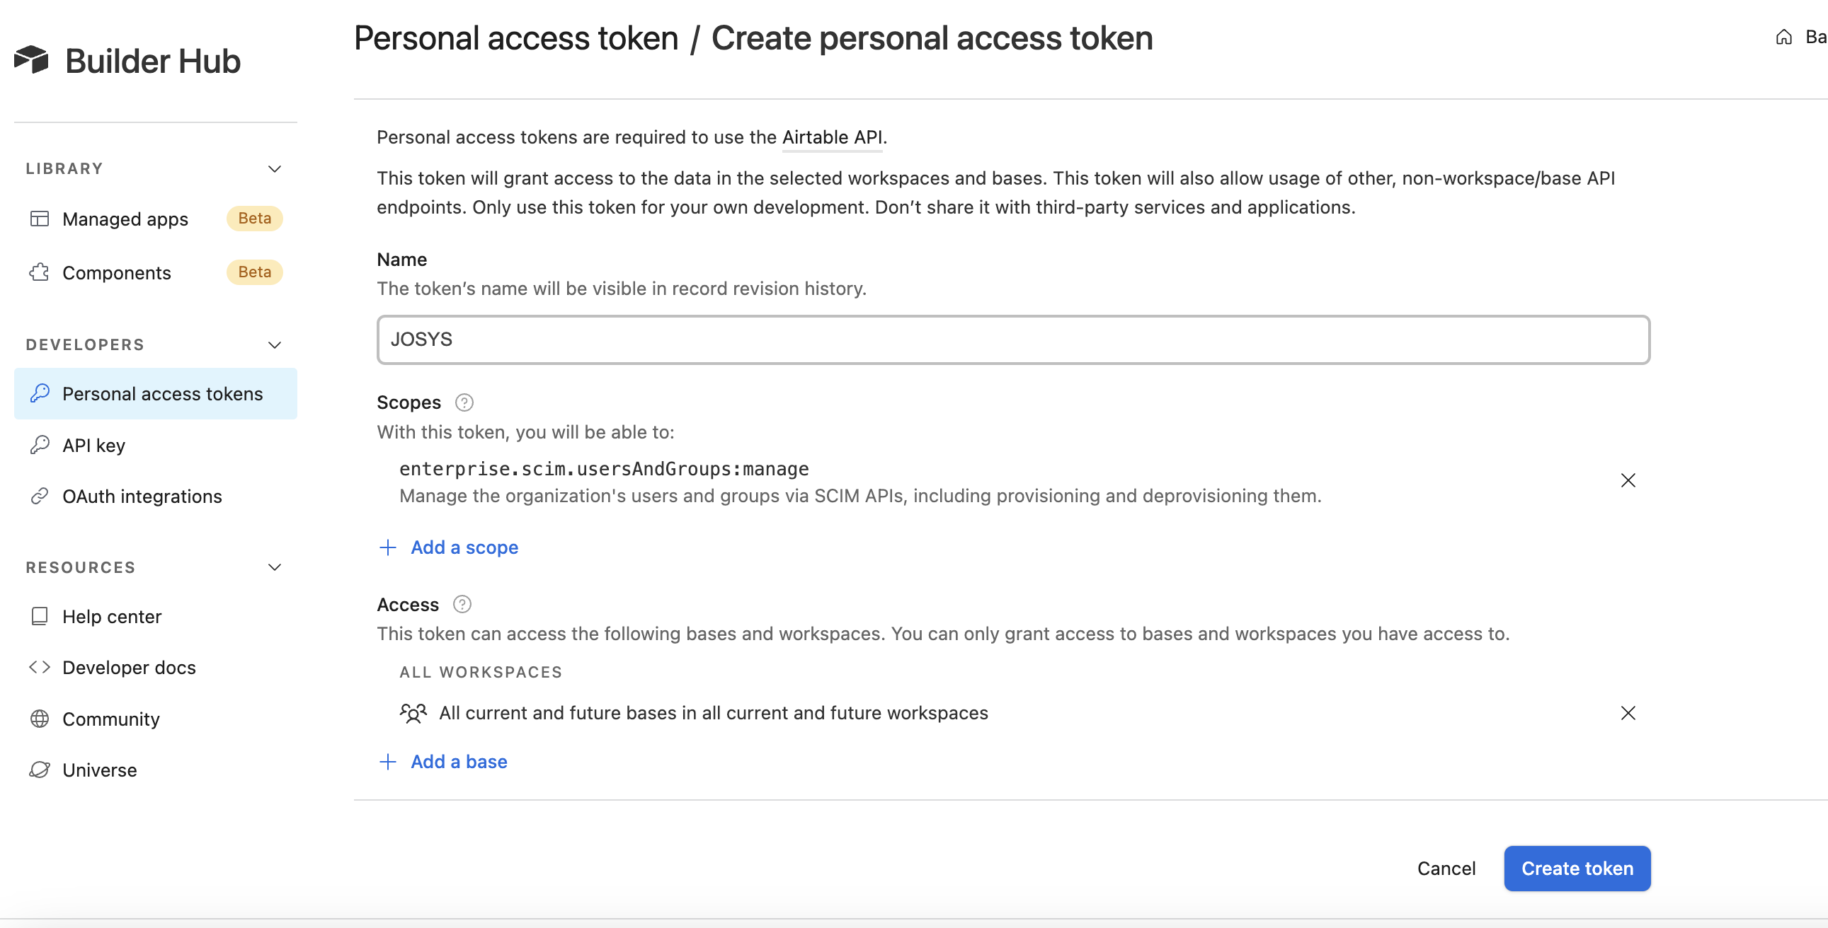1828x928 pixels.
Task: Click the Universe planet icon
Action: (40, 770)
